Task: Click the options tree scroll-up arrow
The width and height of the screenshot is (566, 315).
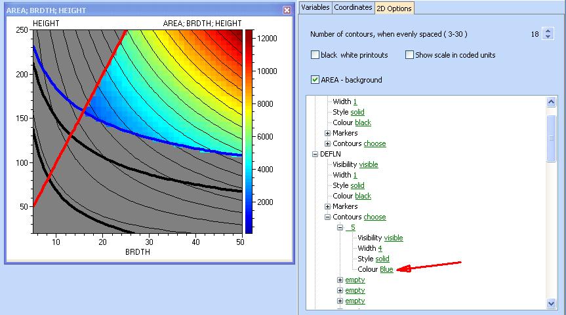Action: [x=552, y=102]
